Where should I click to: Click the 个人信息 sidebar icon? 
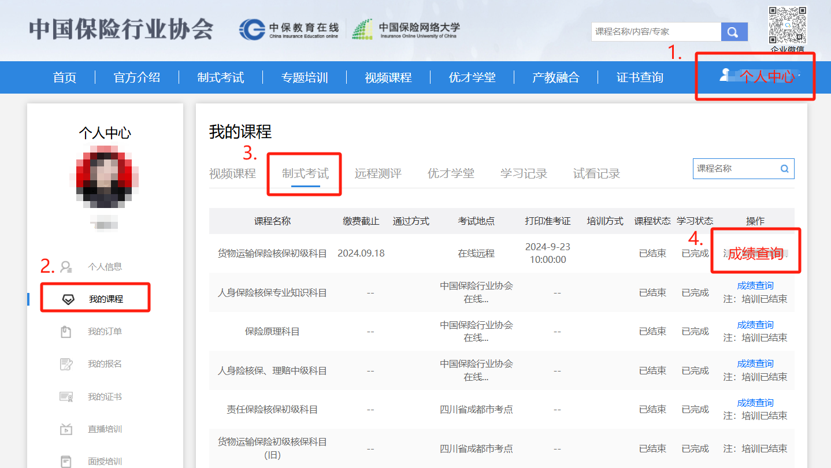pyautogui.click(x=66, y=267)
